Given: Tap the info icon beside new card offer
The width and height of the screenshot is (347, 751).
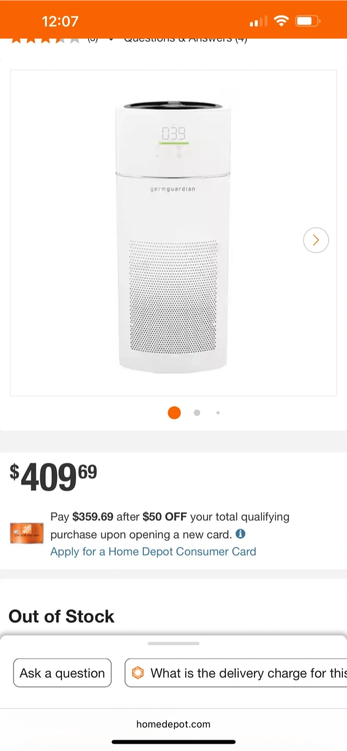Looking at the screenshot, I should pos(240,534).
